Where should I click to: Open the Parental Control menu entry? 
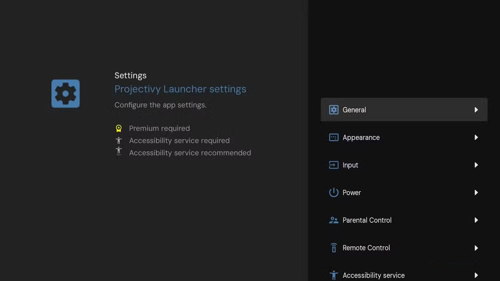[367, 220]
